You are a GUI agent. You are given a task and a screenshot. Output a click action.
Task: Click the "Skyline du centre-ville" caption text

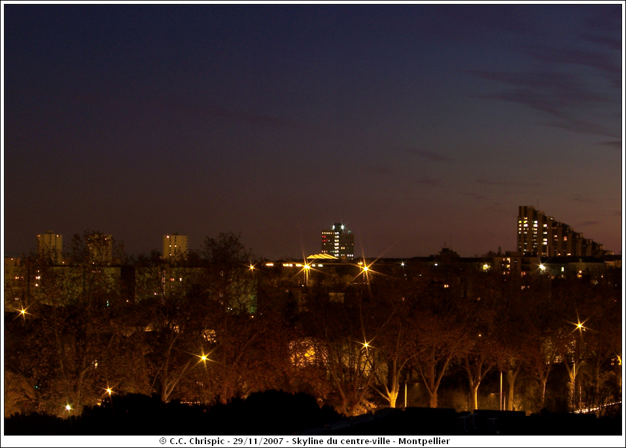click(x=341, y=441)
